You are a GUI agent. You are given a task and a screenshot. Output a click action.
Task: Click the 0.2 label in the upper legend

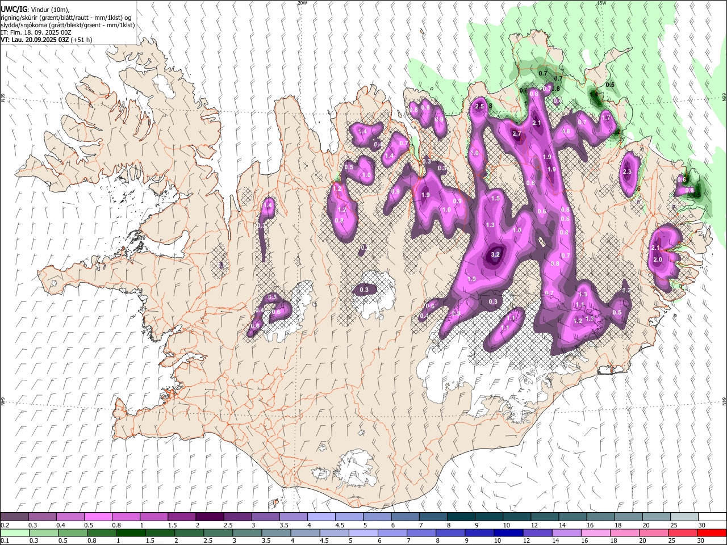5,525
